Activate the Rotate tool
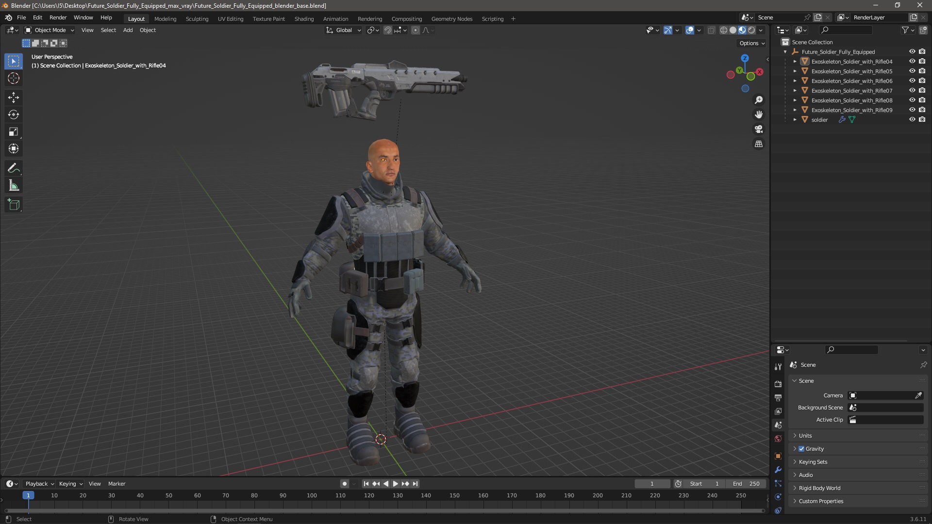Screen dimensions: 932x524 pyautogui.click(x=14, y=115)
